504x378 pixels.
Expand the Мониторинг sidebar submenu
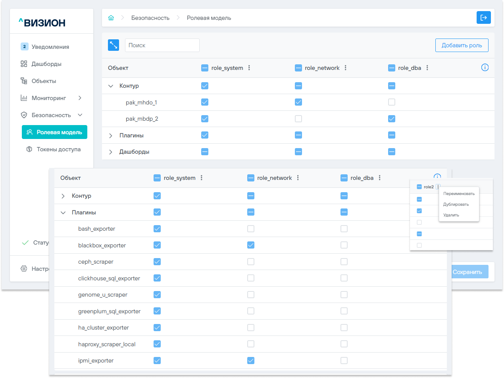point(79,98)
